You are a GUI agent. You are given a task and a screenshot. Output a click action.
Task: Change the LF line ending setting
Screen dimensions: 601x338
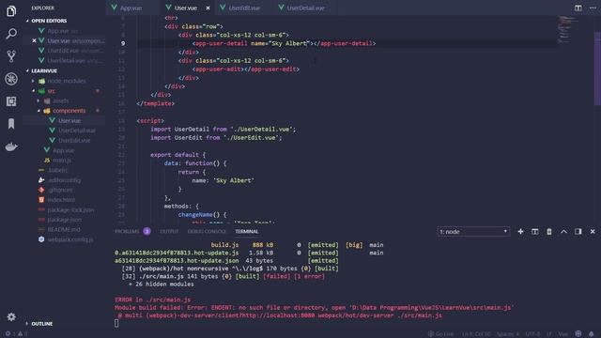[x=549, y=334]
